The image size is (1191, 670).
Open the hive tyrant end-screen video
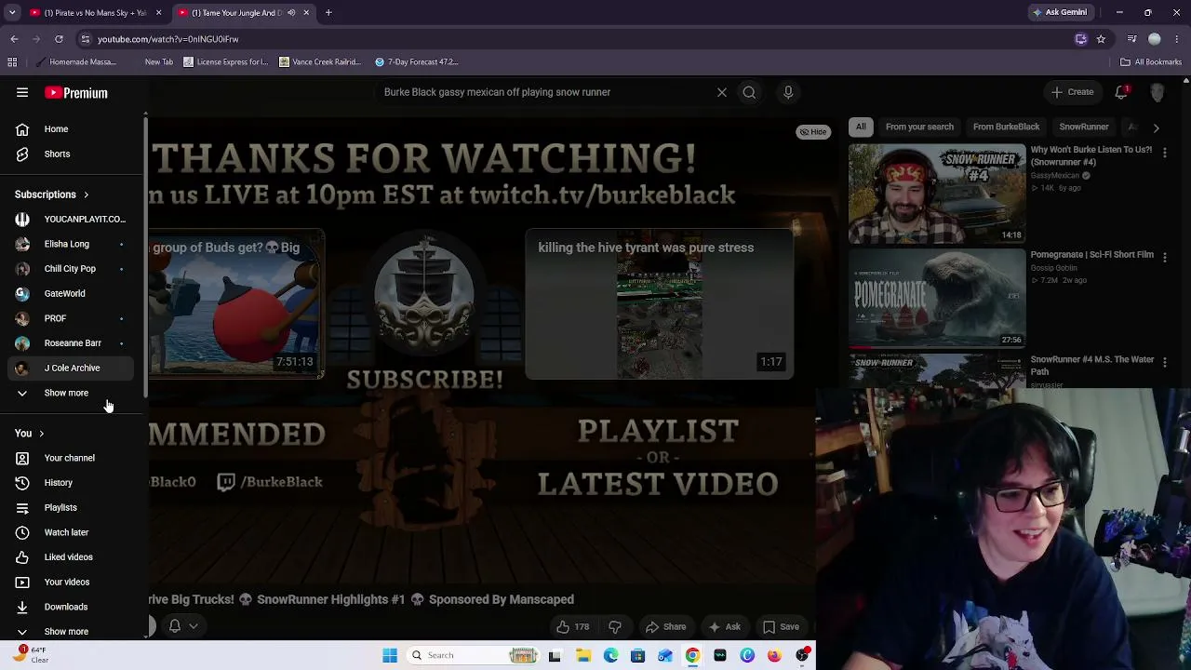pyautogui.click(x=659, y=303)
